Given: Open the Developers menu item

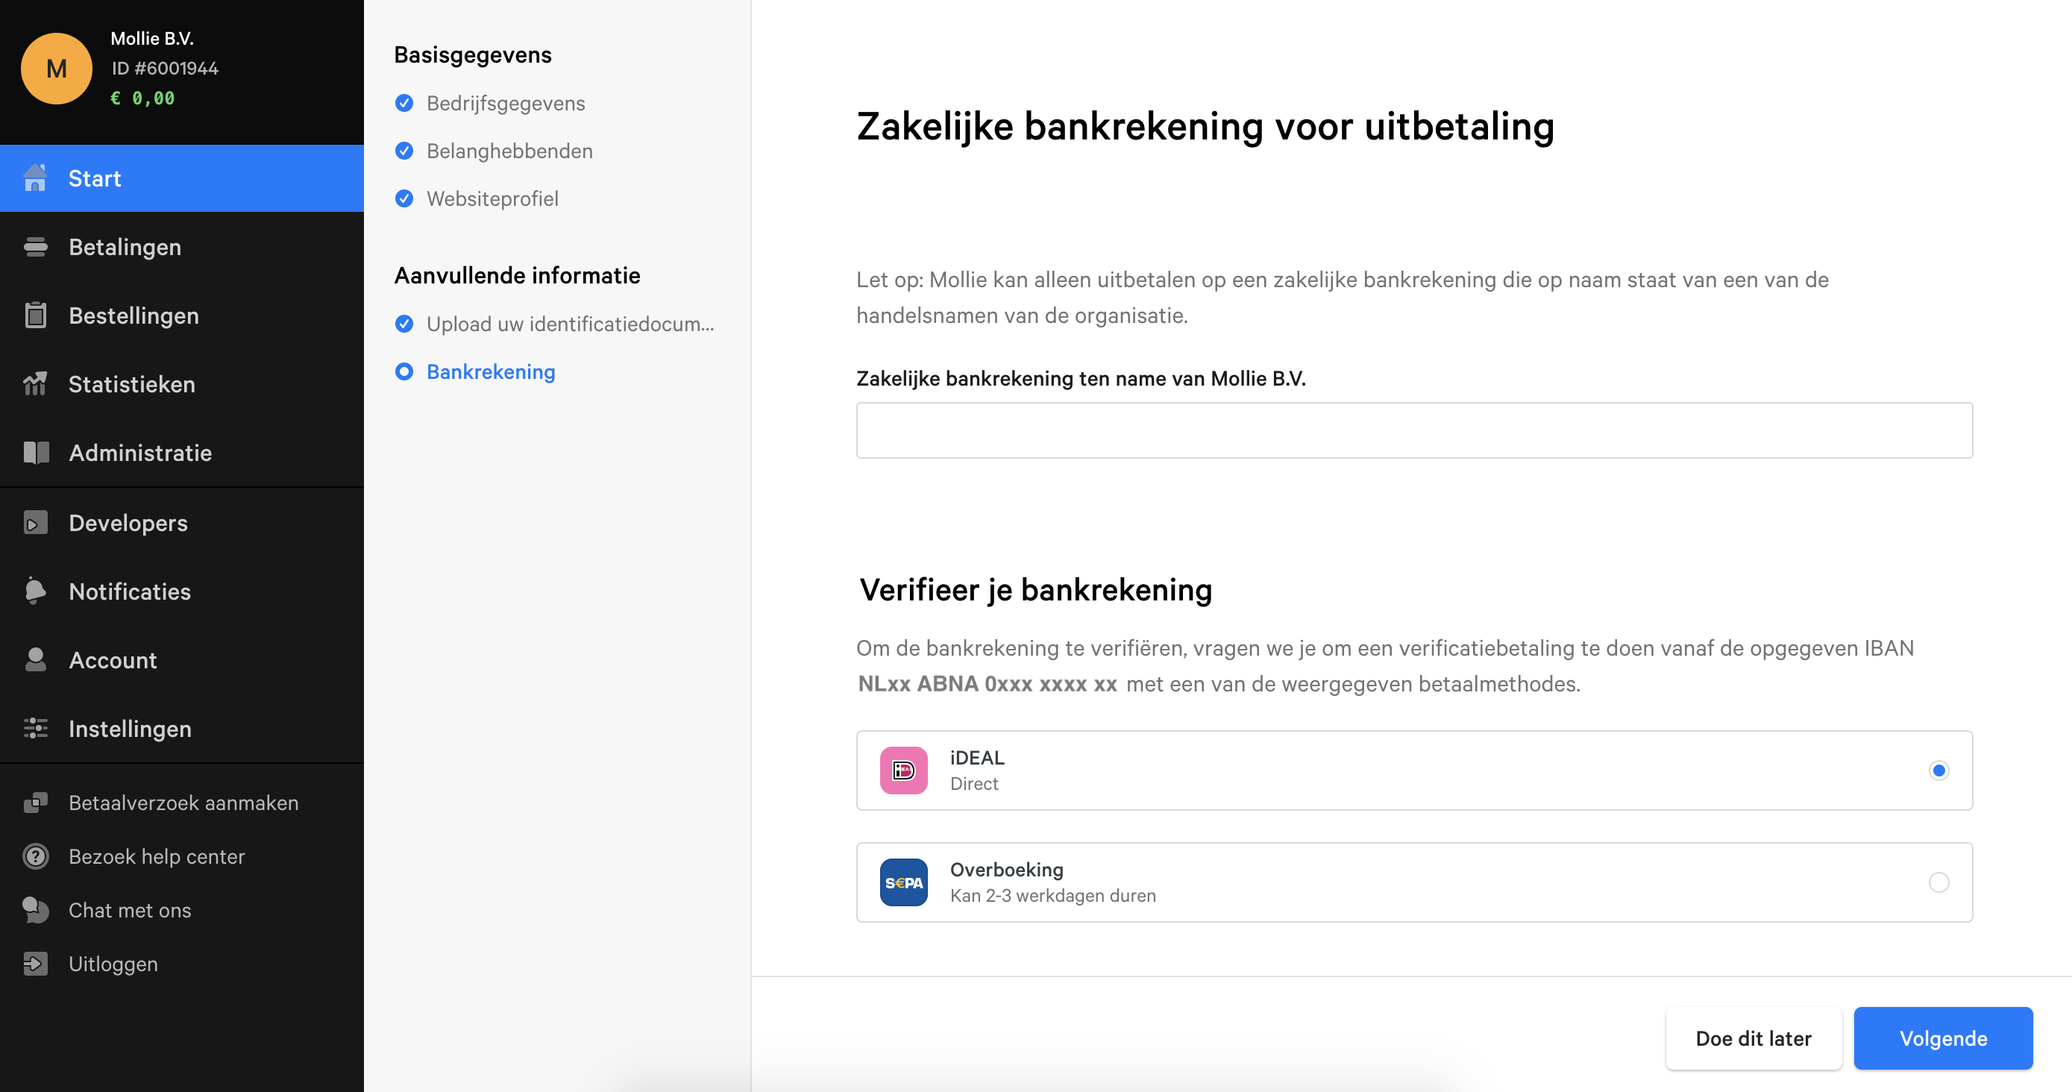Looking at the screenshot, I should pos(182,523).
